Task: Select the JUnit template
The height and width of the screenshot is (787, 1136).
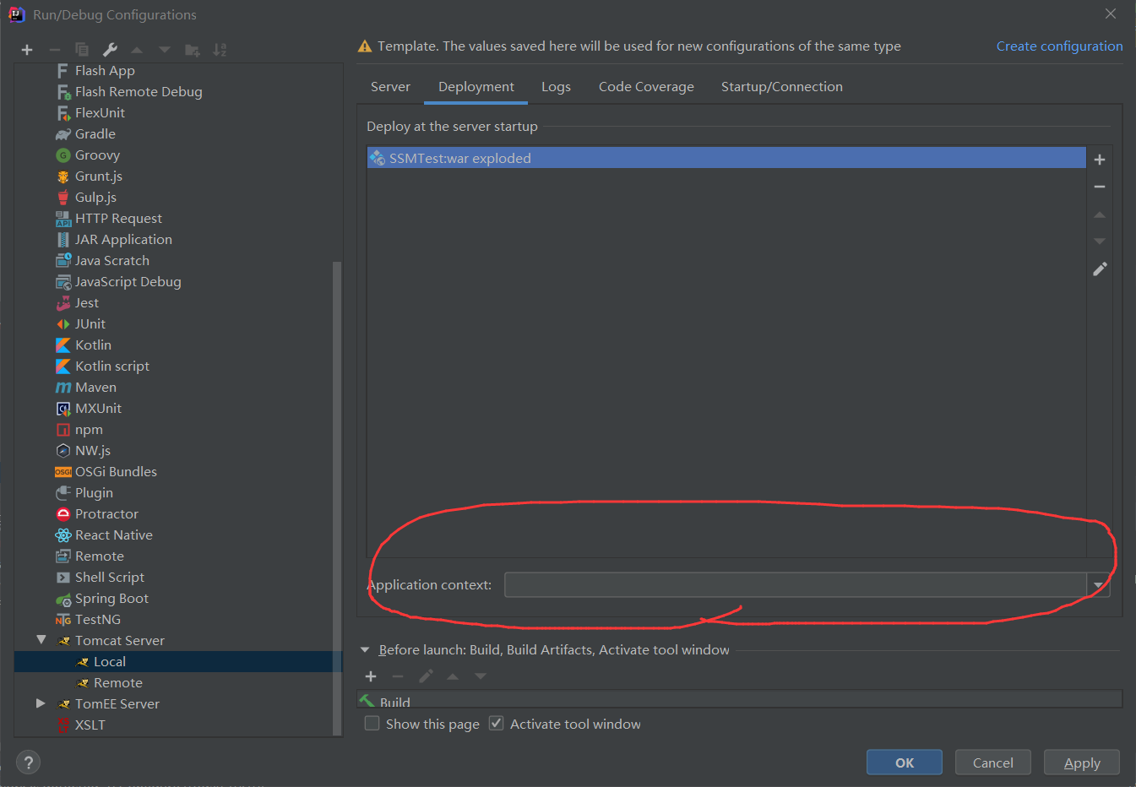Action: pyautogui.click(x=90, y=324)
